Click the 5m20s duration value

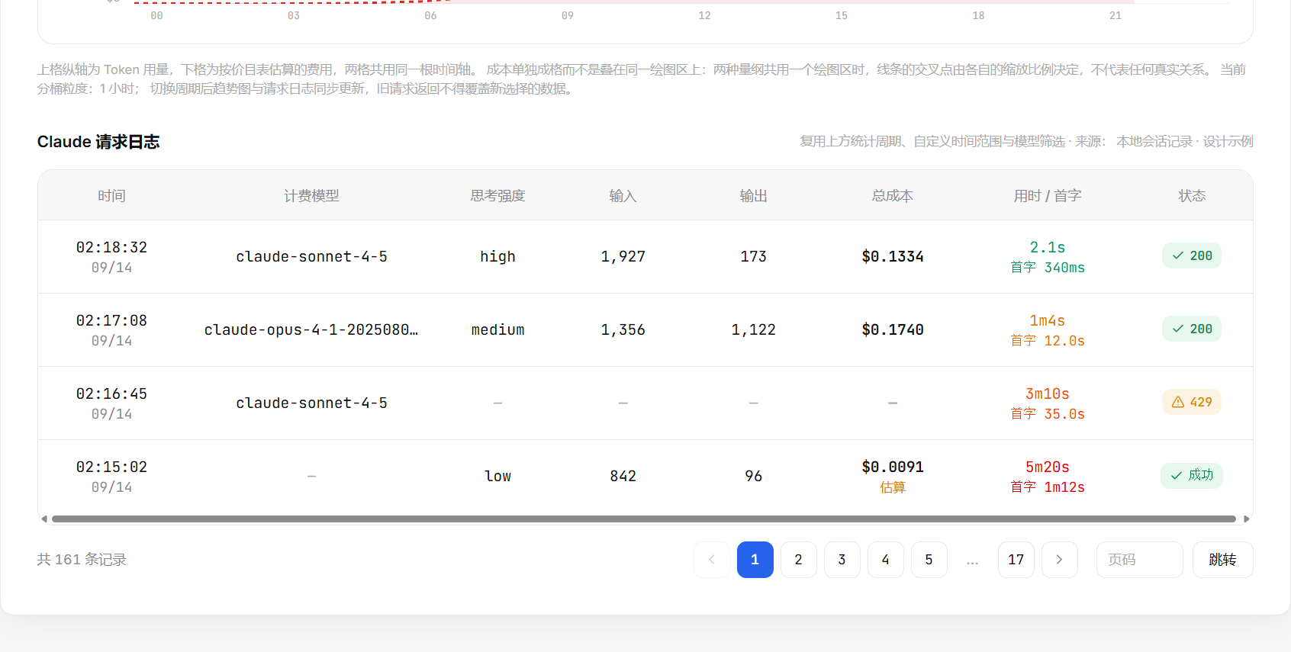pos(1048,467)
